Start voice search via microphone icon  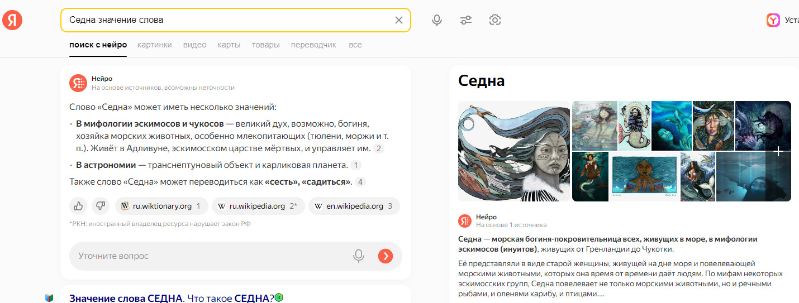pyautogui.click(x=437, y=20)
